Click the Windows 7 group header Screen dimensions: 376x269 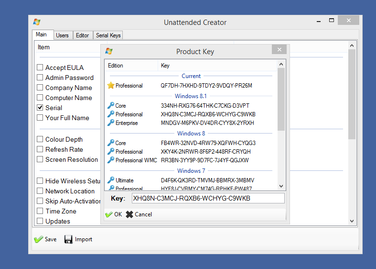point(191,171)
